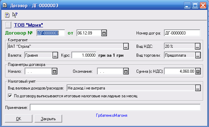Click the field Не доход і не витрата
Screen dimensions: 209x127
(131, 88)
